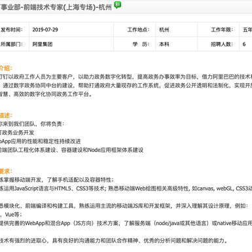Image resolution: width=252 pixels, height=252 pixels.
Task: Click the green 'new' badge icon beside the job title
Action: [118, 5]
